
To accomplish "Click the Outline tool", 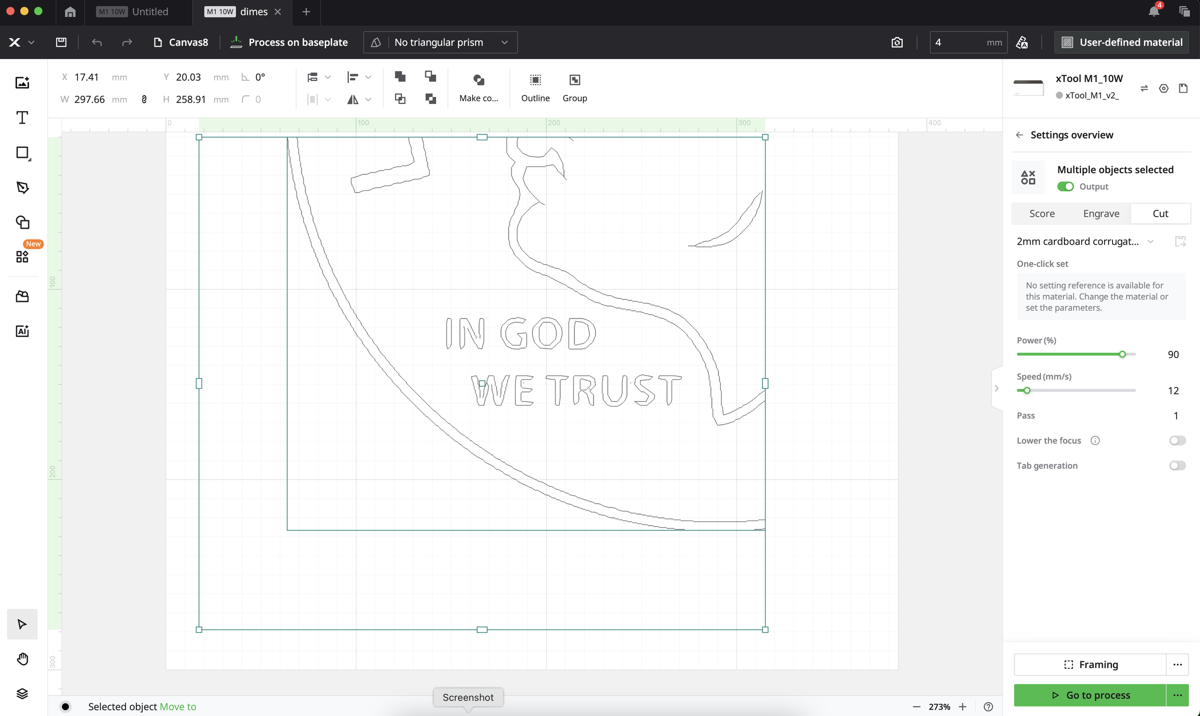I will pos(535,87).
